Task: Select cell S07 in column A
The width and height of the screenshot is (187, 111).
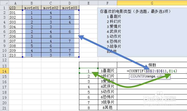Action: (16, 41)
